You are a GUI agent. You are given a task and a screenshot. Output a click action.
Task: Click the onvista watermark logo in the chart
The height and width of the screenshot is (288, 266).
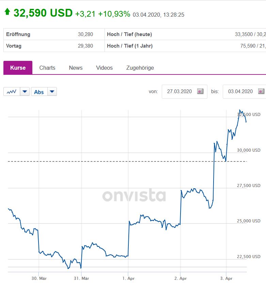(x=134, y=196)
